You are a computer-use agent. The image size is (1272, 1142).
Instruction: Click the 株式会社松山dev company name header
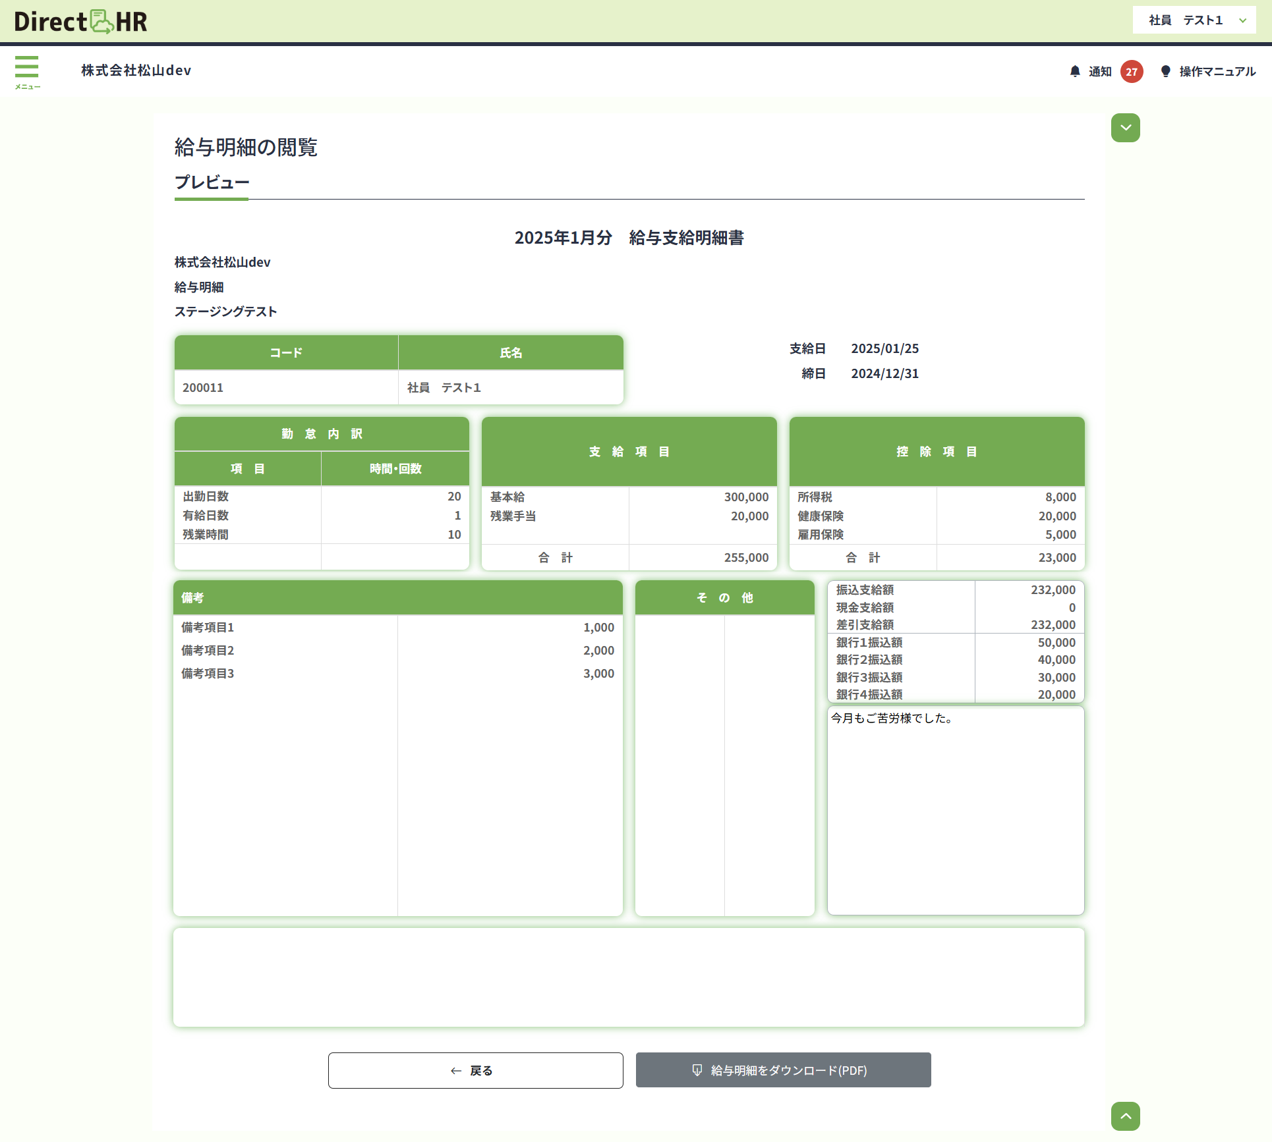[136, 70]
